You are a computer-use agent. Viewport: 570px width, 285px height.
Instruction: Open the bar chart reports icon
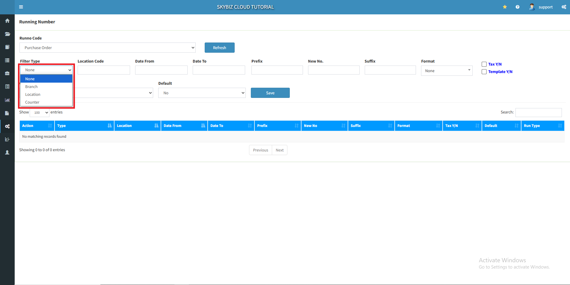point(7,100)
